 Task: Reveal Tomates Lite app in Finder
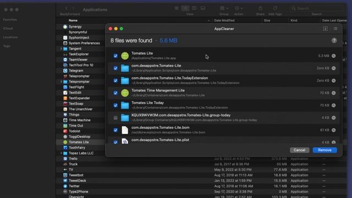tap(334, 56)
